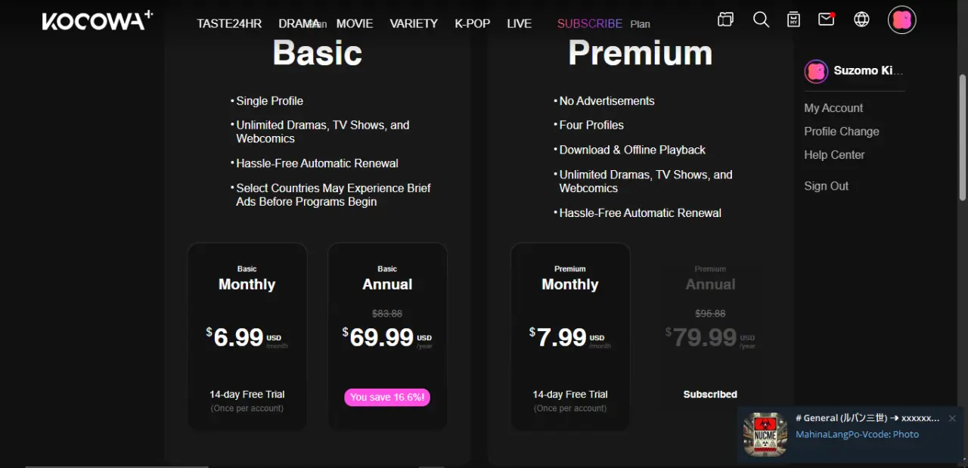Open My Account from profile menu
Image resolution: width=968 pixels, height=468 pixels.
833,108
